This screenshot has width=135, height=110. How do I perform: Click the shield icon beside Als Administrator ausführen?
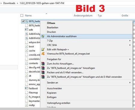(43, 36)
